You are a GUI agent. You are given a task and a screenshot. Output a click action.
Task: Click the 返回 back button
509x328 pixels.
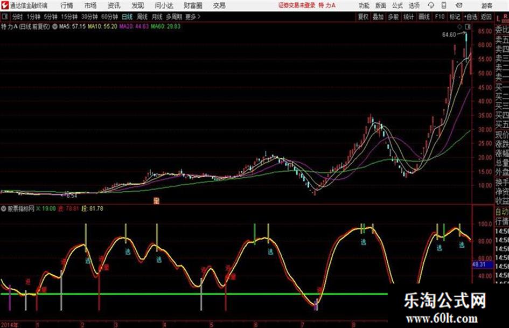[x=486, y=17]
